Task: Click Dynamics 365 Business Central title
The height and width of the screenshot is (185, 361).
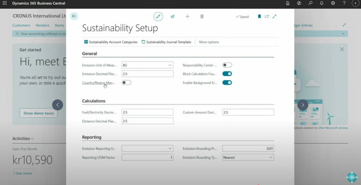Action: tap(39, 3)
